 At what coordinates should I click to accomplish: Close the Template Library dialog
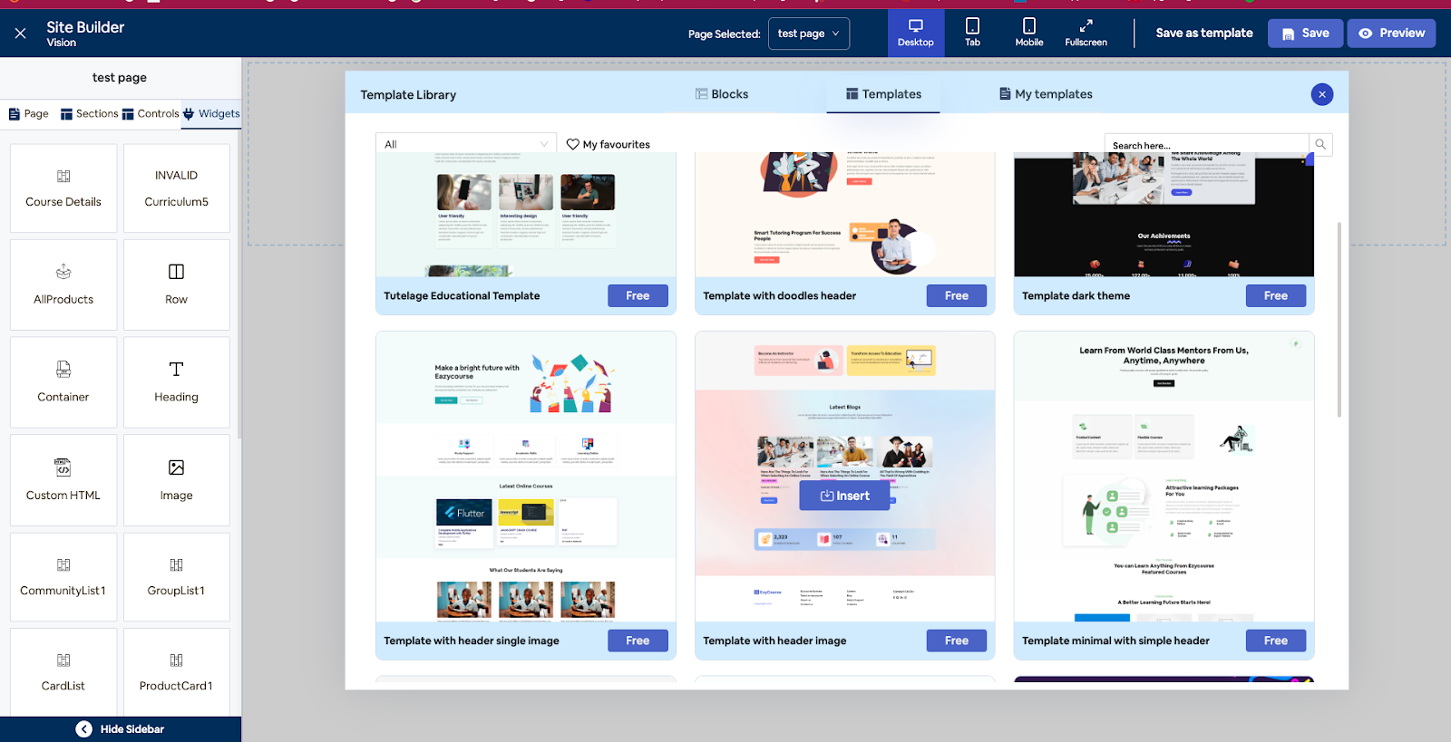1322,94
